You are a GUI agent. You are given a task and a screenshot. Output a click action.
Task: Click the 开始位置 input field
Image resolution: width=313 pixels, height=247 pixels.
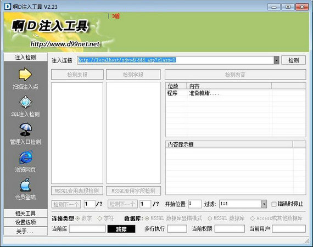click(x=195, y=204)
